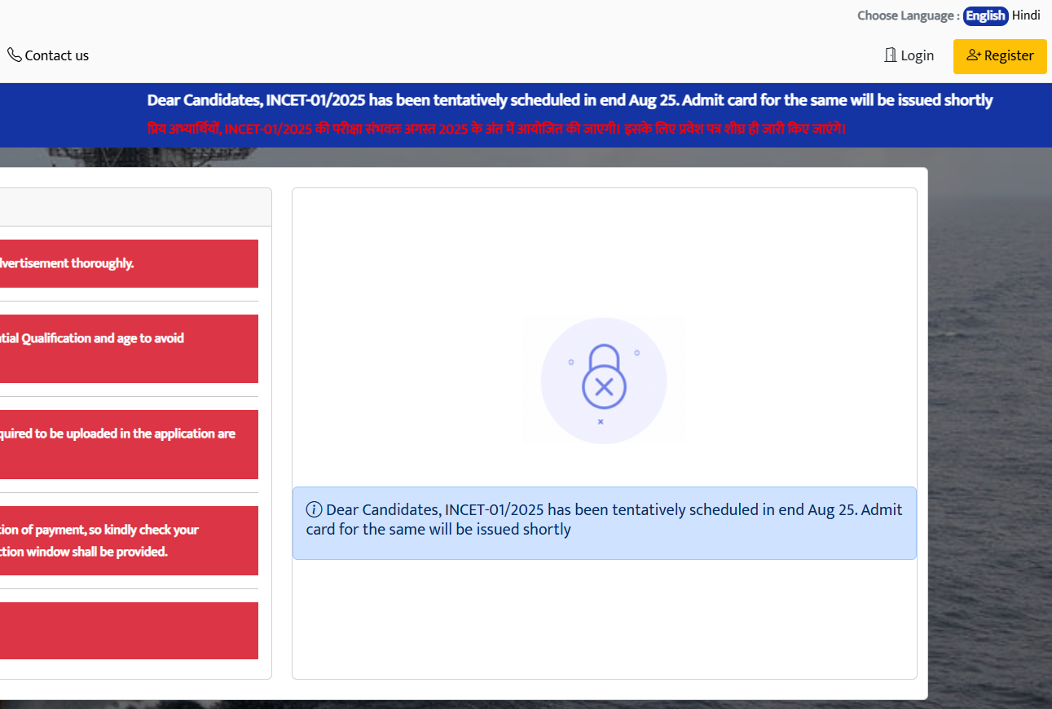The width and height of the screenshot is (1052, 709).
Task: Click the phone icon beside Contact us
Action: (15, 55)
